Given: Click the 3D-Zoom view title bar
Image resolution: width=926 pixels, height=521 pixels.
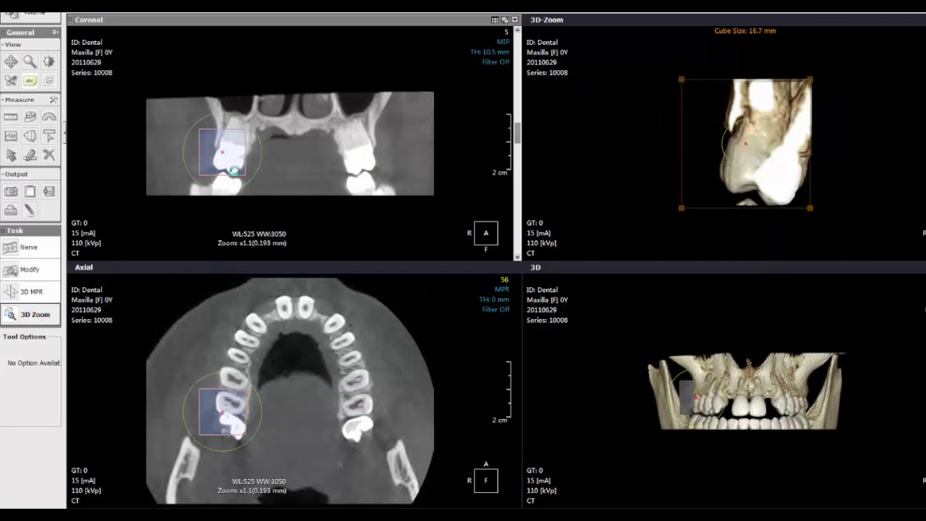Looking at the screenshot, I should pyautogui.click(x=726, y=20).
